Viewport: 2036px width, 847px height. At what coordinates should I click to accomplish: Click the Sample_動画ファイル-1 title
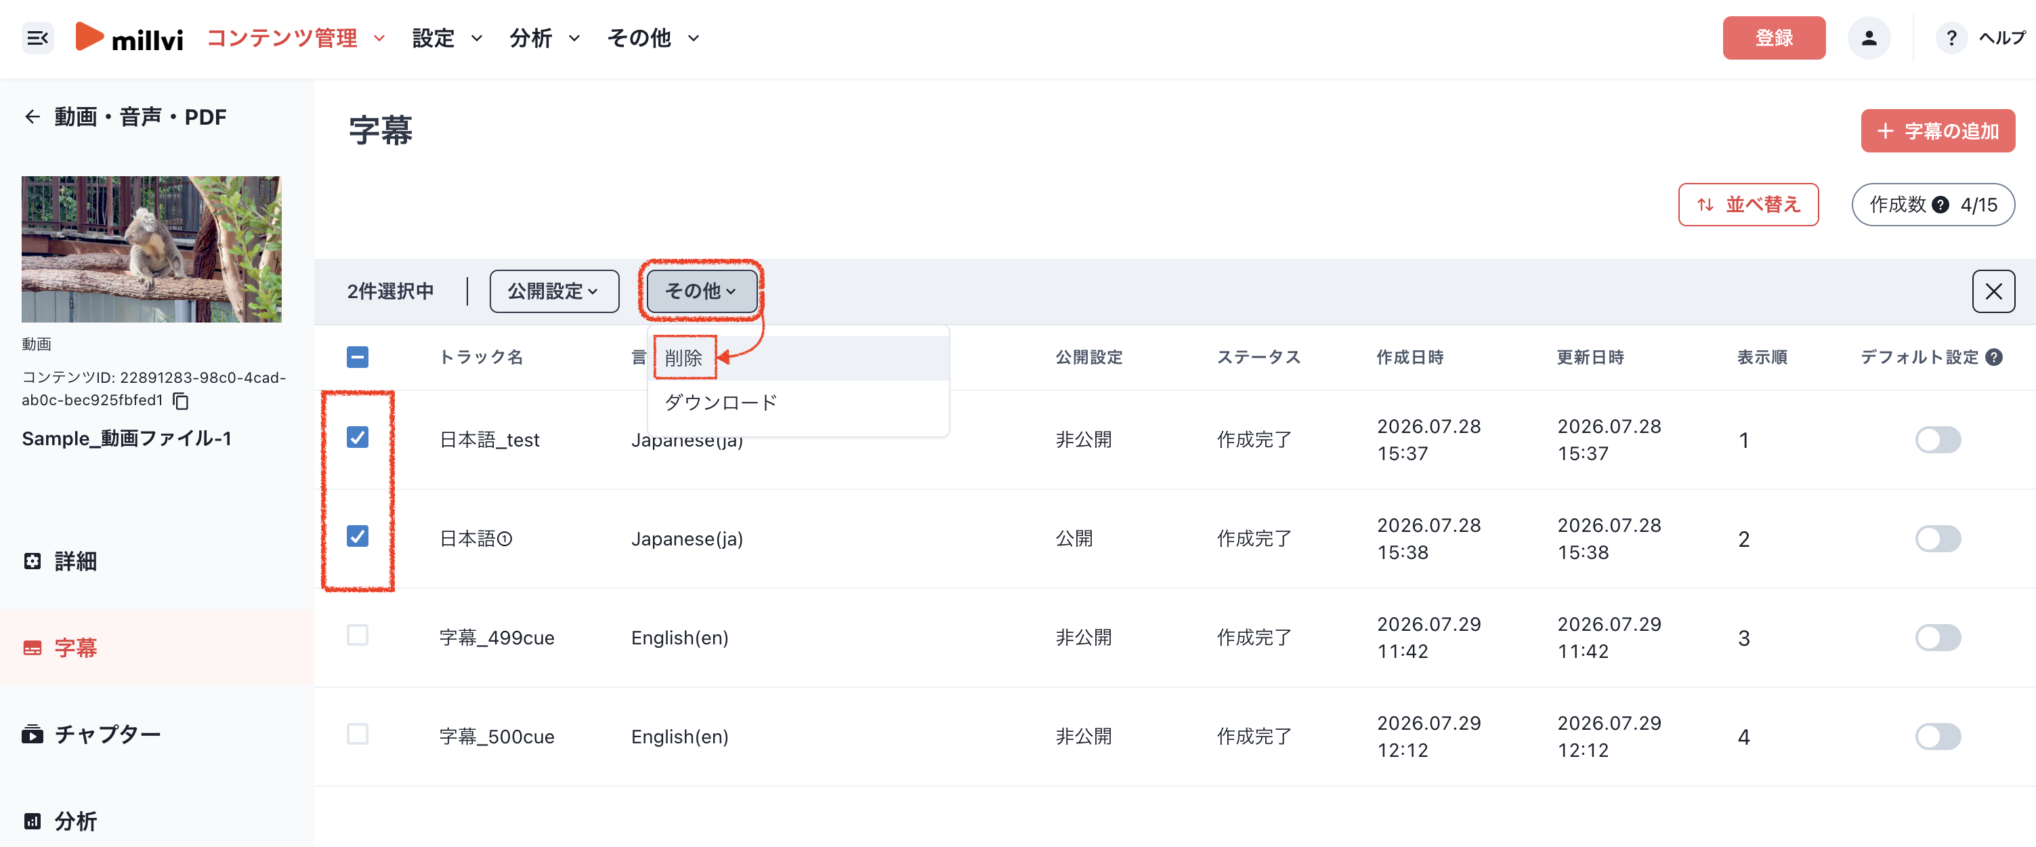coord(127,439)
